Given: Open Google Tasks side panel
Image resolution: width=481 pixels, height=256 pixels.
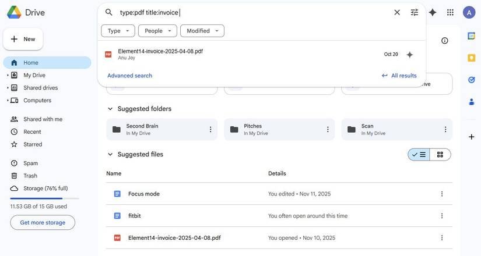Looking at the screenshot, I should (471, 80).
